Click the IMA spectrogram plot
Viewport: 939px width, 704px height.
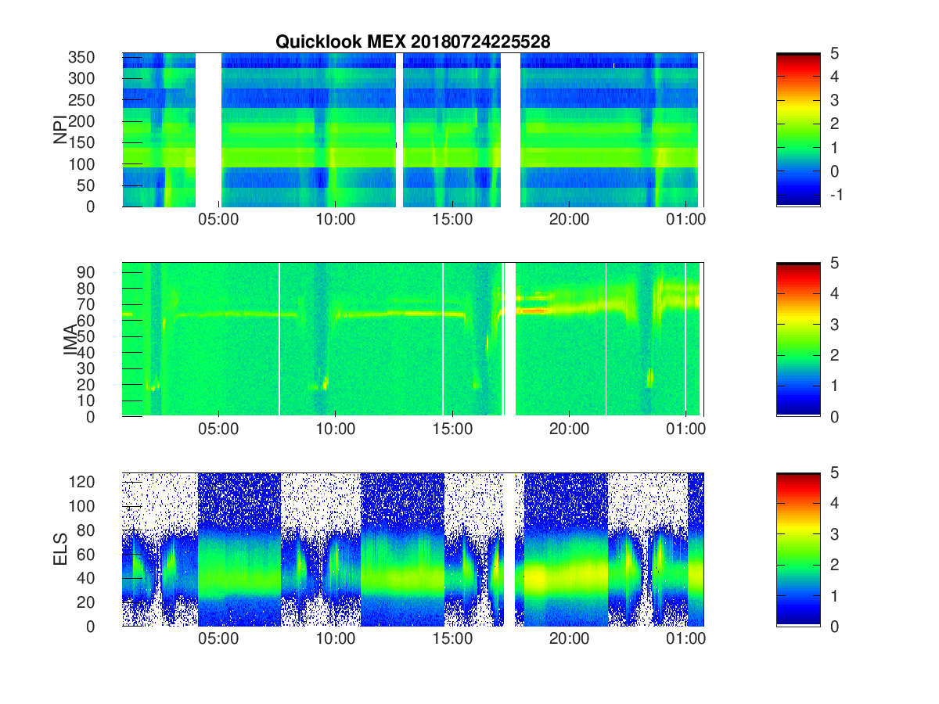[413, 339]
